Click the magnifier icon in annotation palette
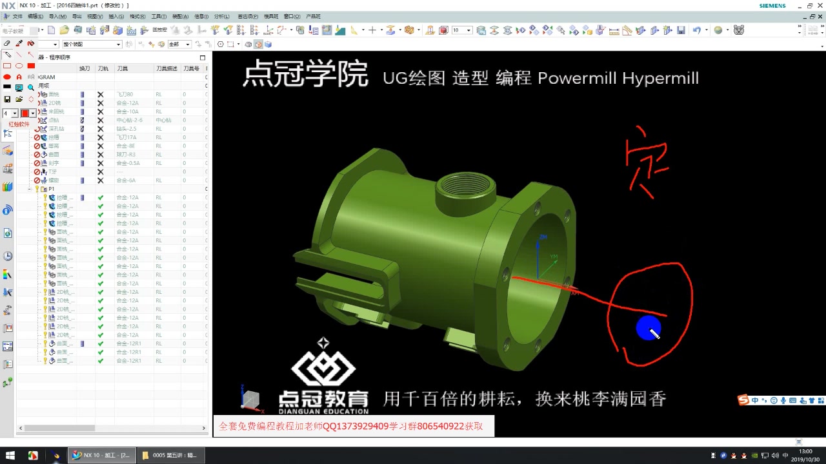The height and width of the screenshot is (464, 826). [x=30, y=88]
